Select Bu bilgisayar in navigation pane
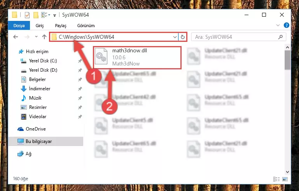This screenshot has height=191, width=299. pos(46,141)
